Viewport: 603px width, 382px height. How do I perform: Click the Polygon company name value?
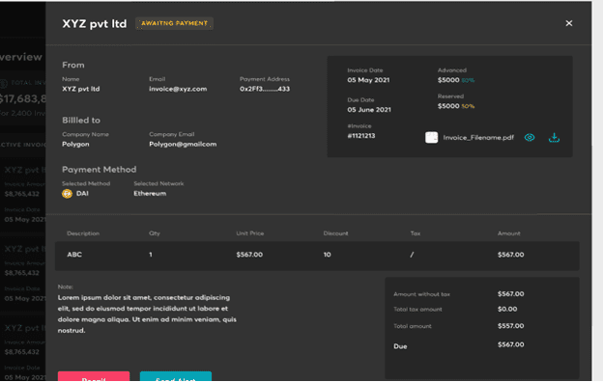[75, 144]
